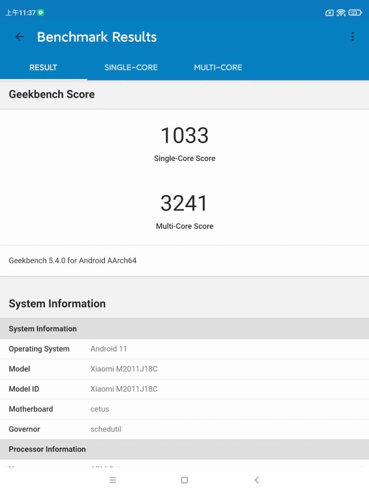Viewport: 369px width, 493px height.
Task: Tap the Governor label
Action: tap(24, 429)
